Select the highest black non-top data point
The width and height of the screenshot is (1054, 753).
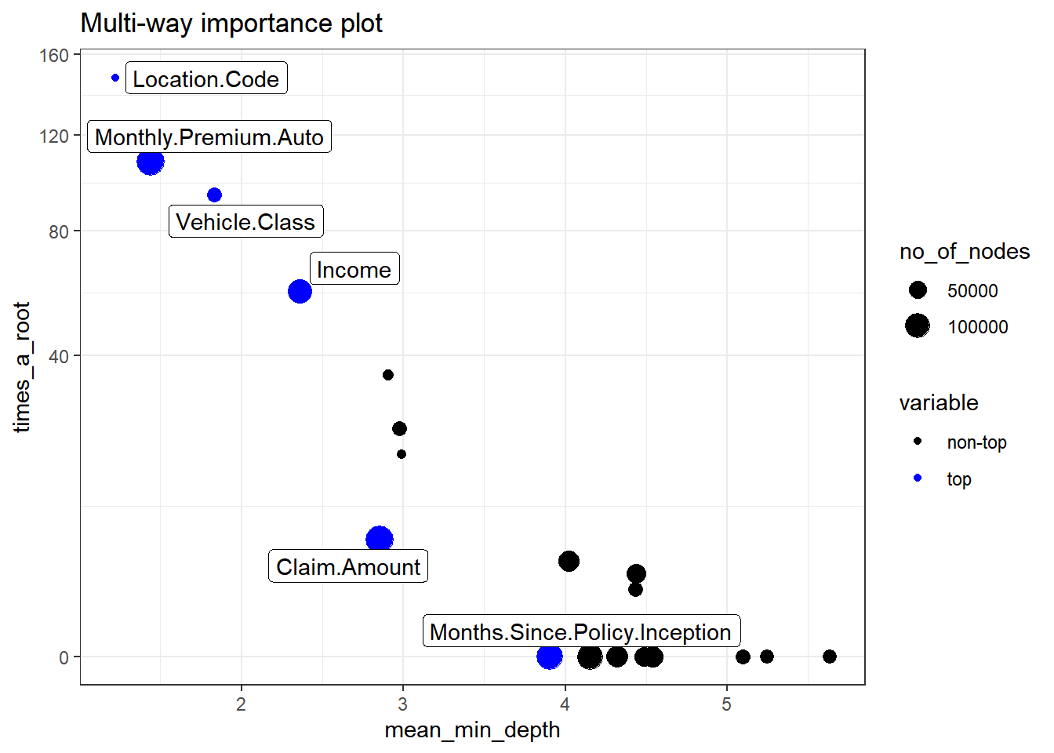point(388,375)
